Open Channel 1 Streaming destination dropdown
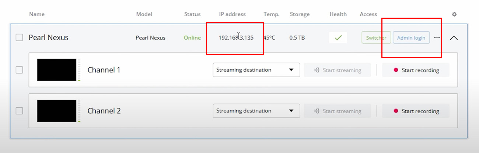This screenshot has width=479, height=153. [256, 70]
